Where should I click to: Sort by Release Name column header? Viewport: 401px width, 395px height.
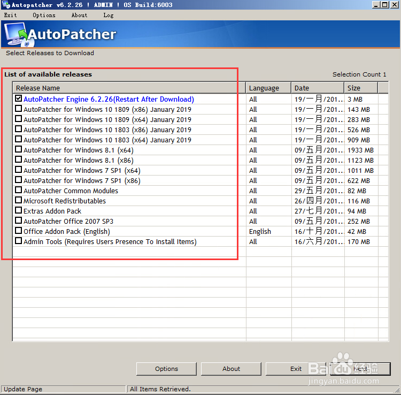(129, 88)
